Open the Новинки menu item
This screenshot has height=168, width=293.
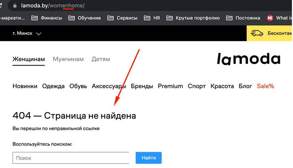(x=25, y=86)
